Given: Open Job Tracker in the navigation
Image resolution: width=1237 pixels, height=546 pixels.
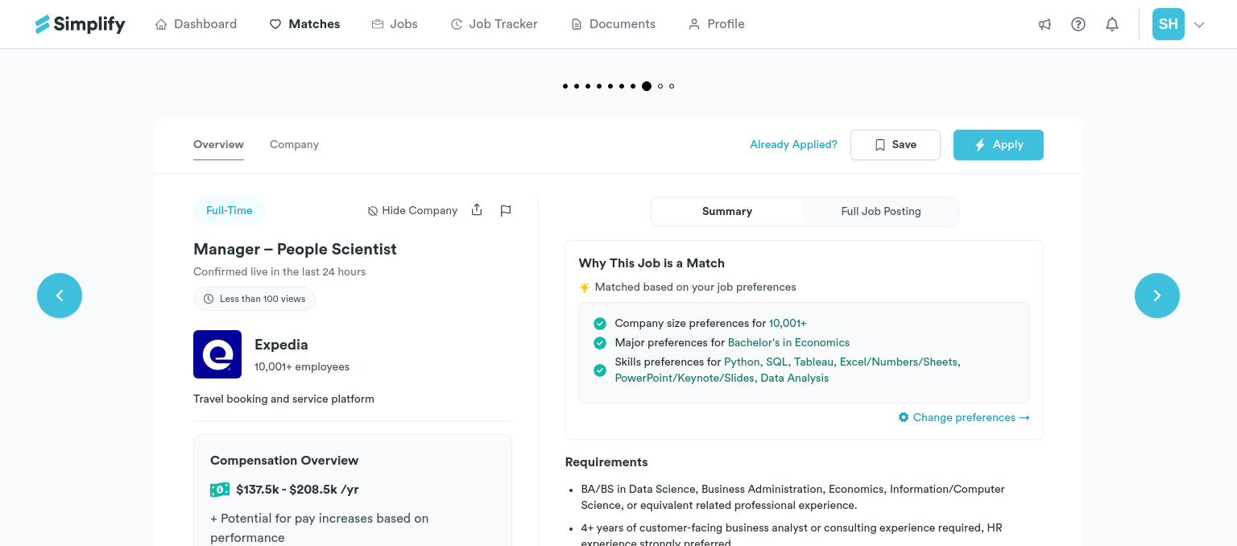Looking at the screenshot, I should 494,24.
